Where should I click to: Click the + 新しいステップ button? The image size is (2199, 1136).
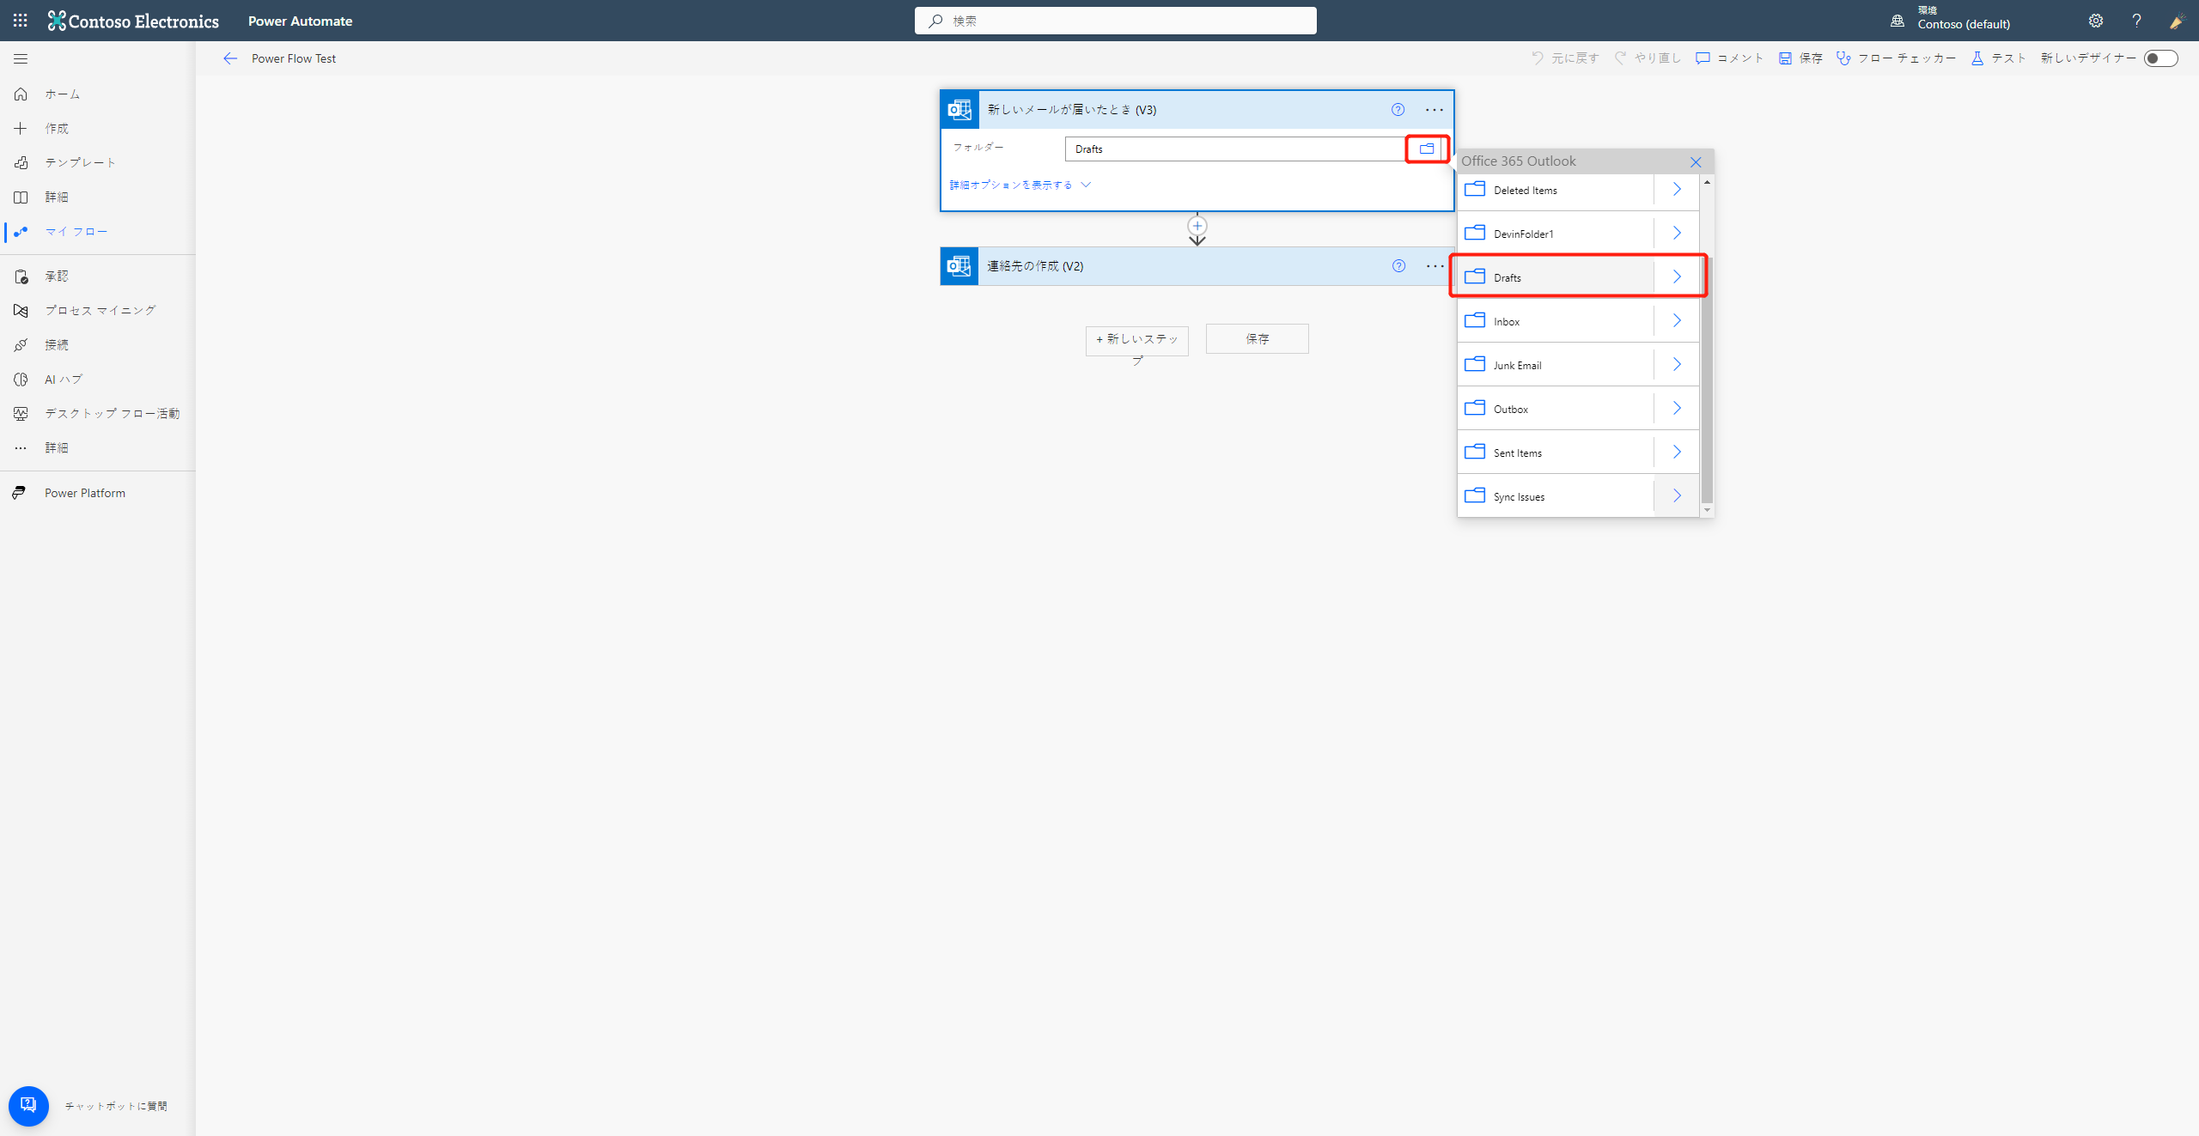tap(1136, 340)
